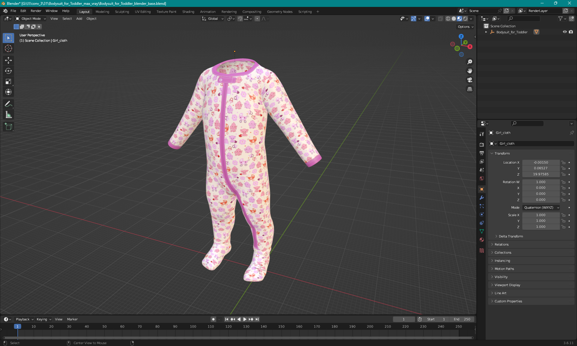Open rotation Mode Quaternion dropdown
Viewport: 577px width, 346px height.
pos(541,208)
